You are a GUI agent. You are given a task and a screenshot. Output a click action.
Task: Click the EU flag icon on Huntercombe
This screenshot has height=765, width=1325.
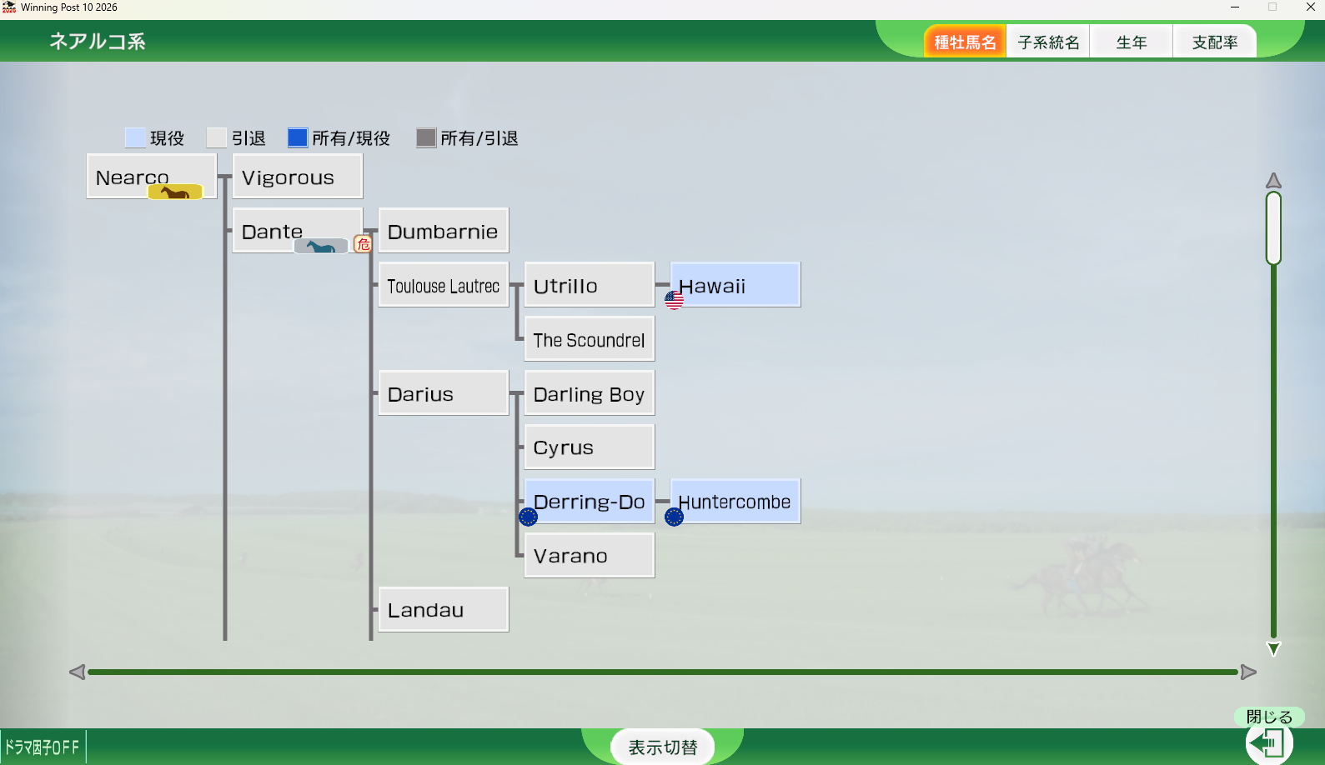coord(674,517)
